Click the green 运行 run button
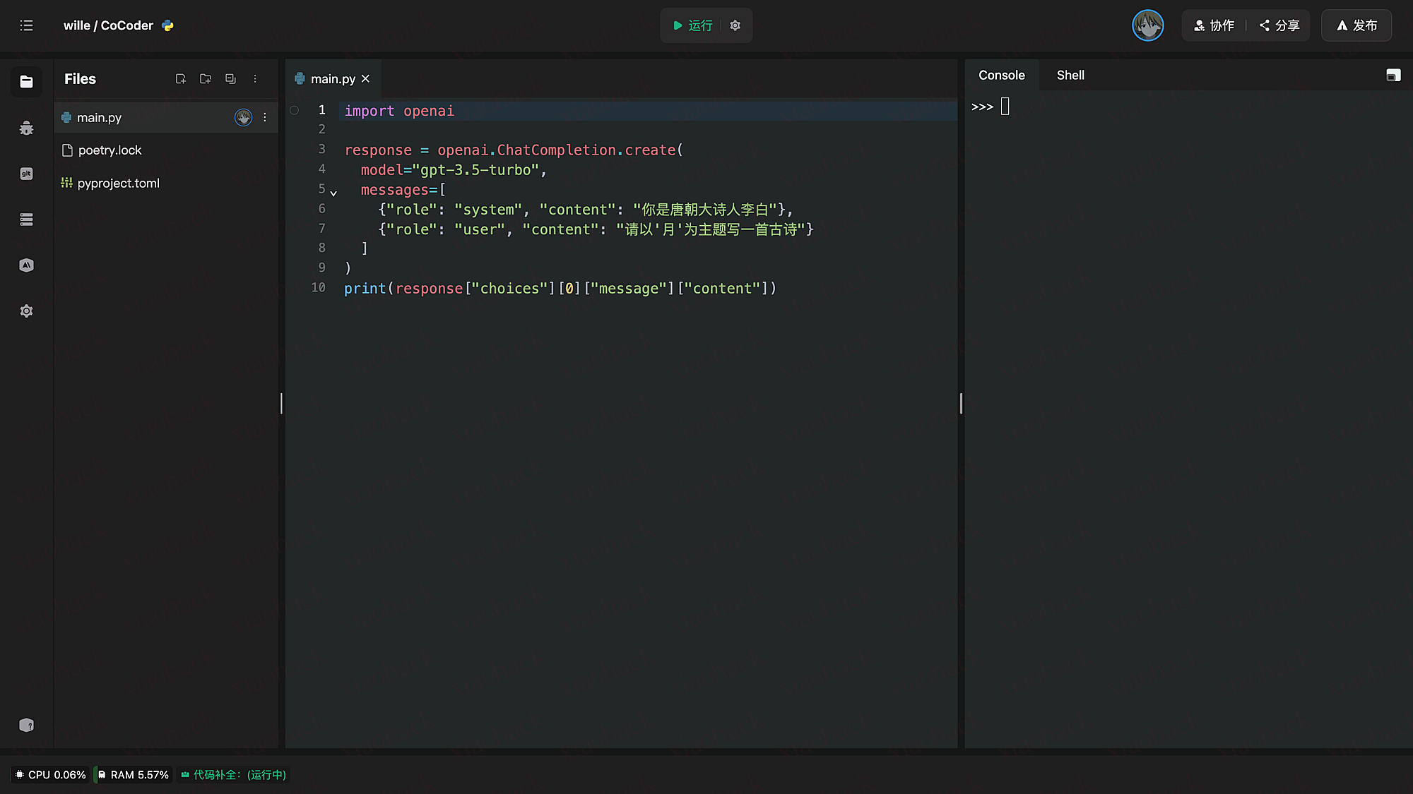 692,25
